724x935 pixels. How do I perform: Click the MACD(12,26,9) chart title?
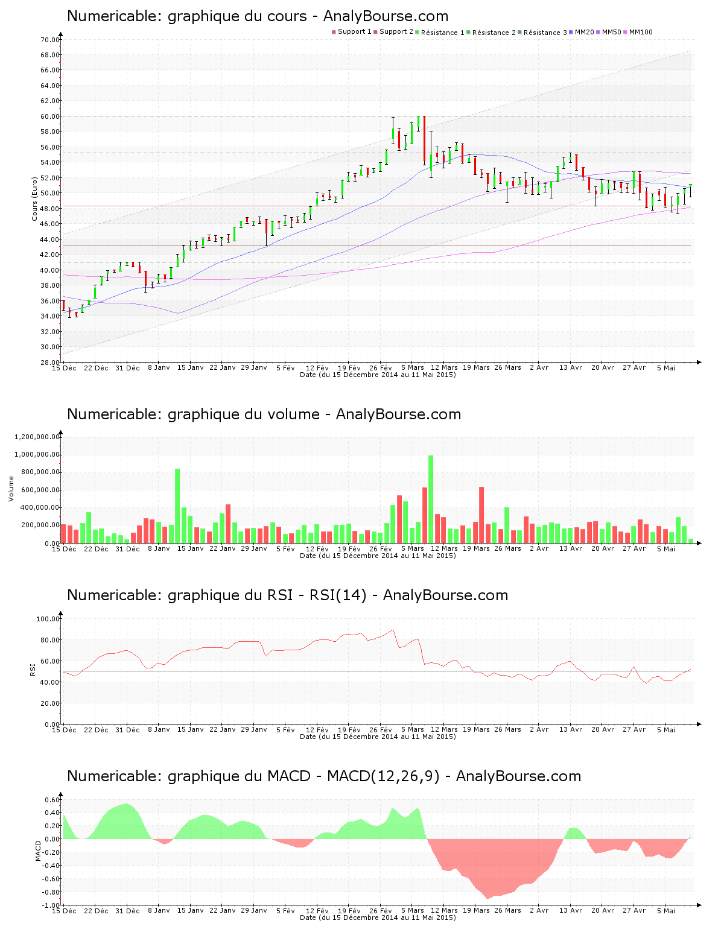coord(324,776)
